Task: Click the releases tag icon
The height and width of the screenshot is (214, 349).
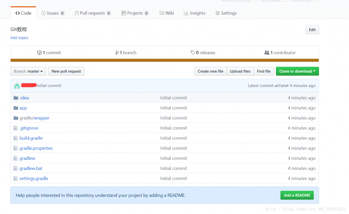Action: (193, 53)
